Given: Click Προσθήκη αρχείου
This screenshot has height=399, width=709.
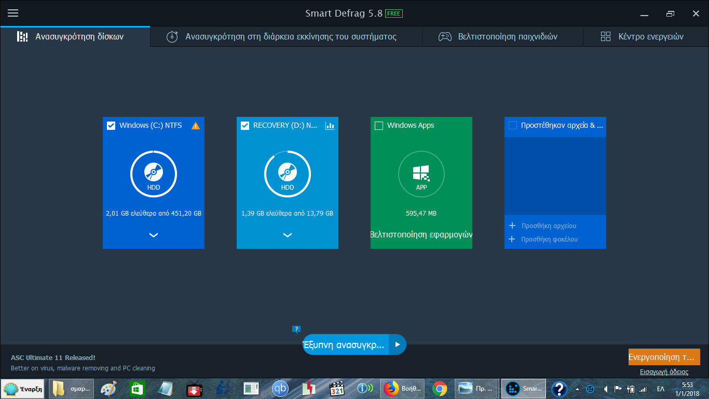Looking at the screenshot, I should [x=542, y=226].
